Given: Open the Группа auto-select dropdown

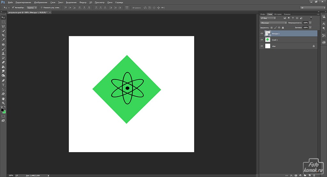Looking at the screenshot, I should pos(32,8).
